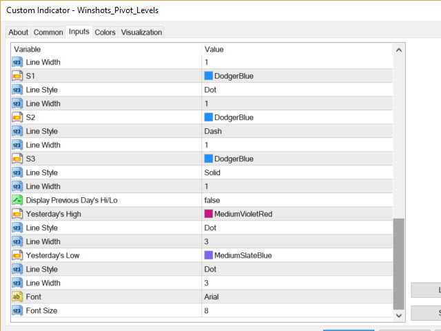Click the scrollbar down arrow
441x331 pixels.
point(398,316)
